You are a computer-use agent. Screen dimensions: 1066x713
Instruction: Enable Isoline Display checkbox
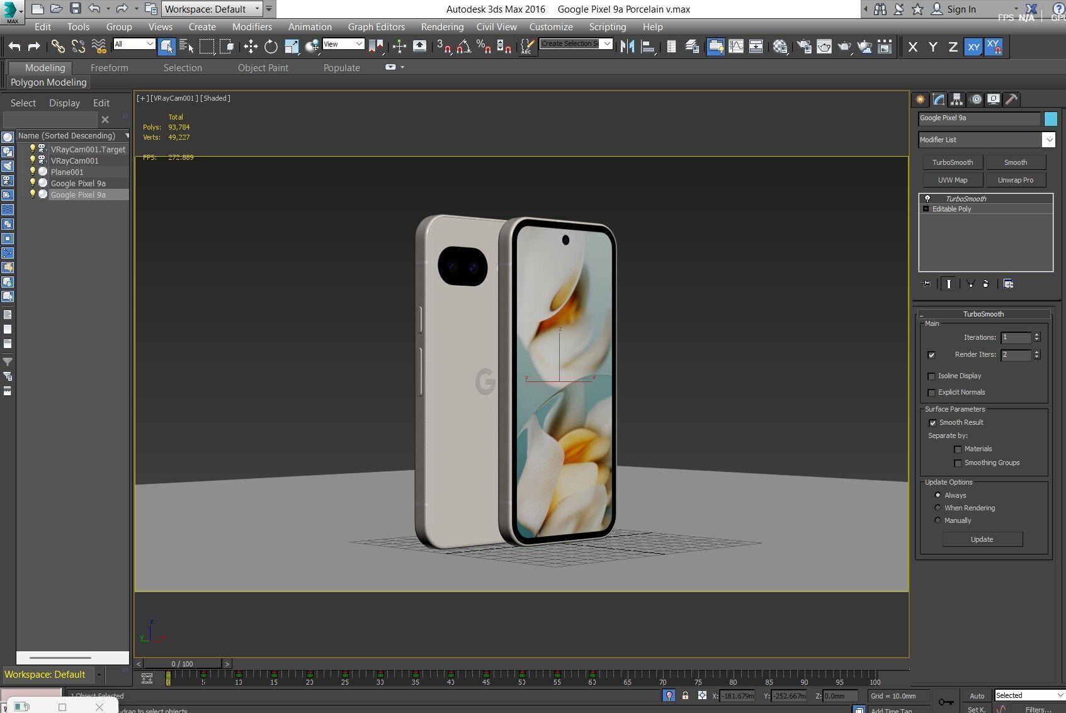[x=931, y=376]
